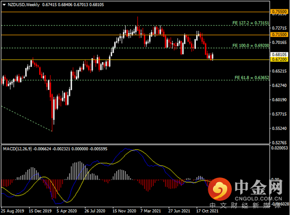The width and height of the screenshot is (290, 215).
Task: Click the CNGOLD red cloud logo icon
Action: pos(220,189)
